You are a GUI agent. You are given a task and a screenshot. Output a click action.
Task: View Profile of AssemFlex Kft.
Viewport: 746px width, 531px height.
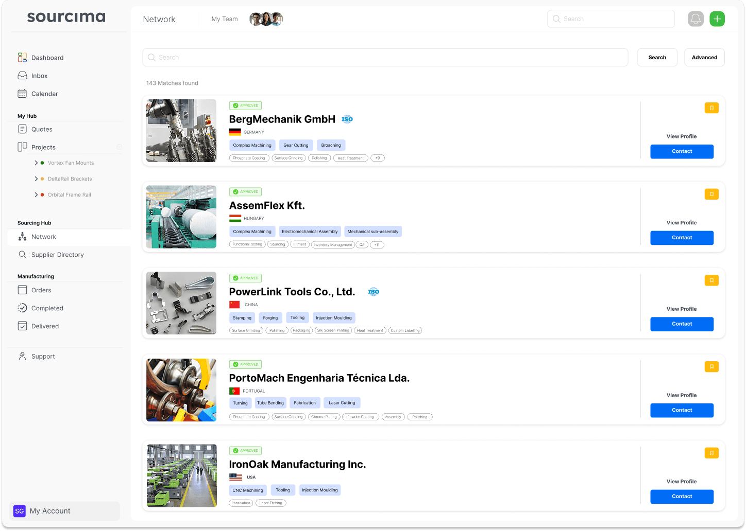682,223
